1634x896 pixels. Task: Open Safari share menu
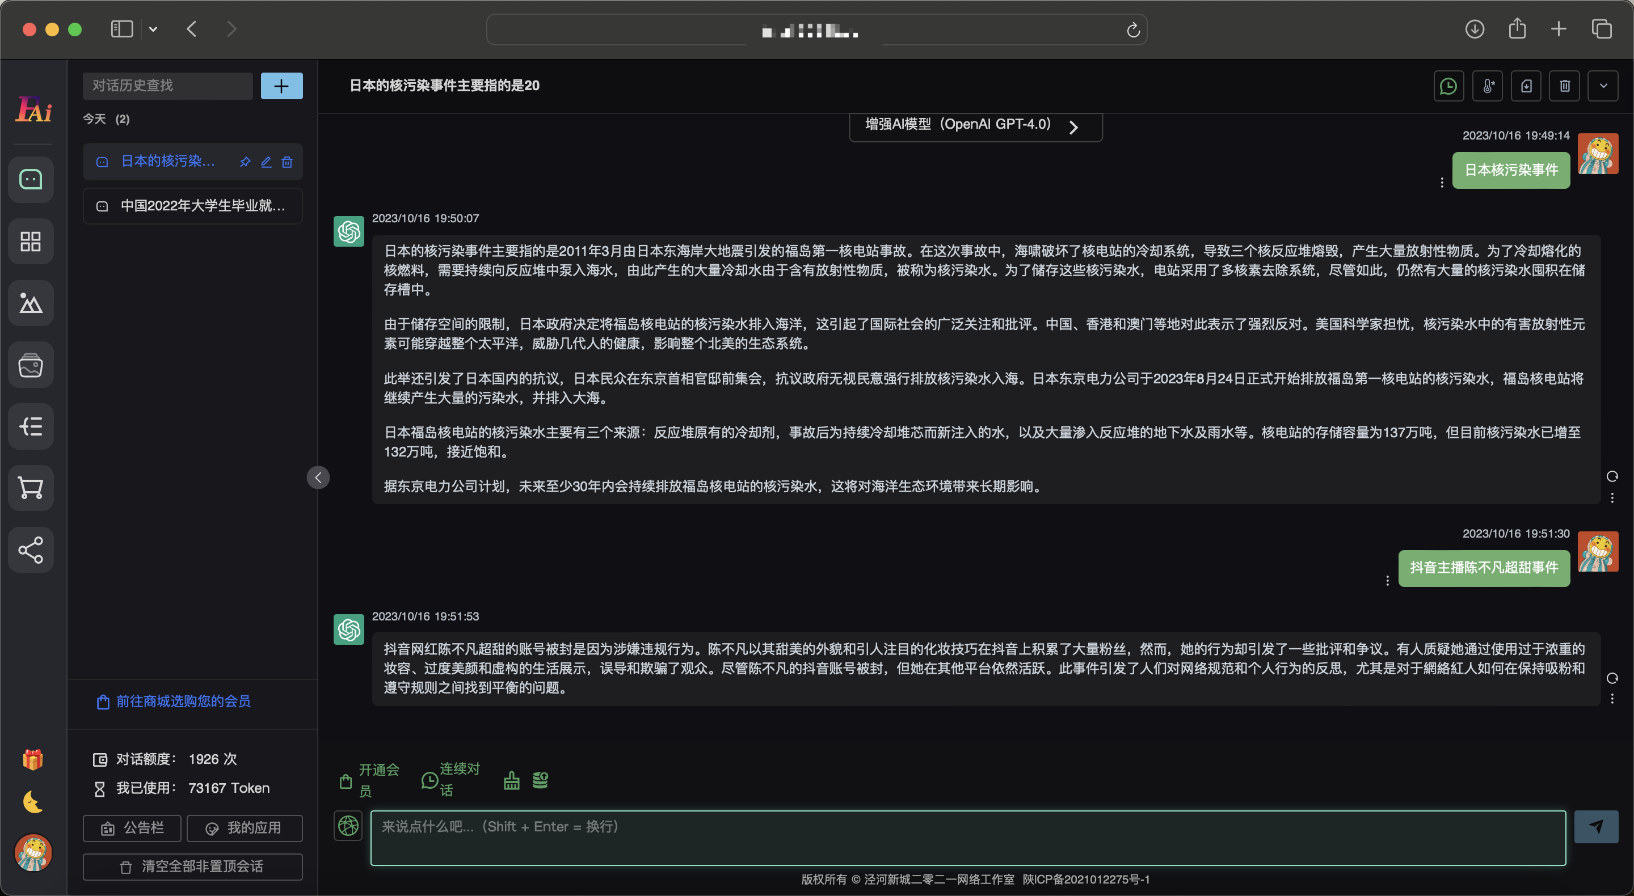1517,28
